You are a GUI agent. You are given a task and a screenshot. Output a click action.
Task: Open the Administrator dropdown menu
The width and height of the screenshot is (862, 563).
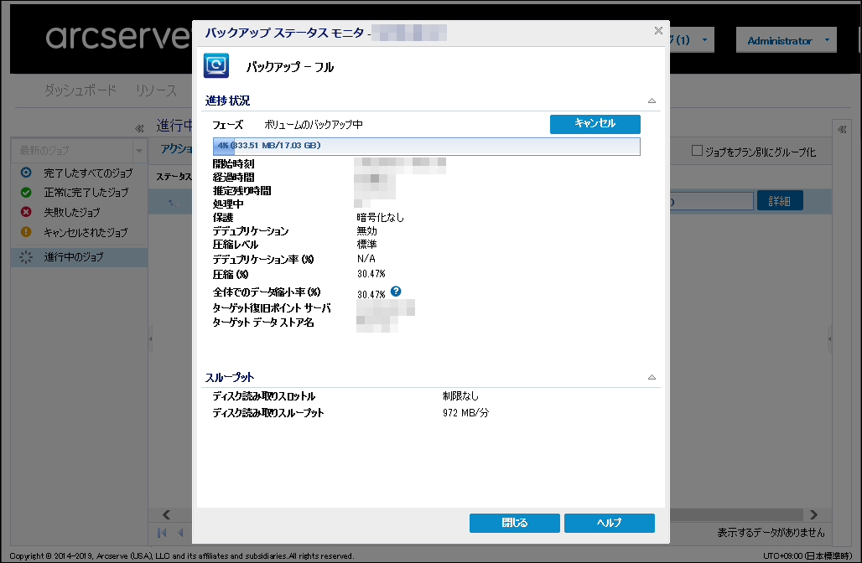(787, 40)
